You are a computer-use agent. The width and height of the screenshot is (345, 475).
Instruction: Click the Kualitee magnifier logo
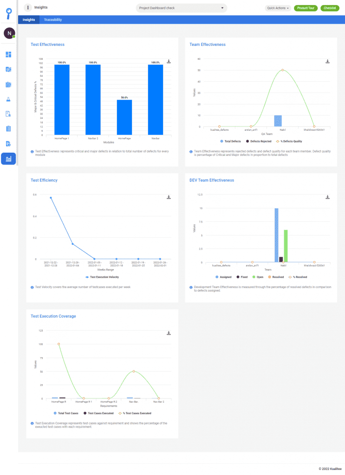click(x=9, y=12)
